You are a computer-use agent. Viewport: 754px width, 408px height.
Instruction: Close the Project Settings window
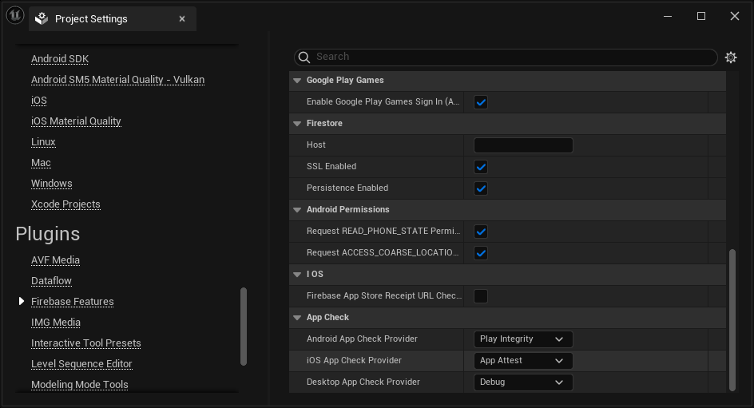[734, 16]
